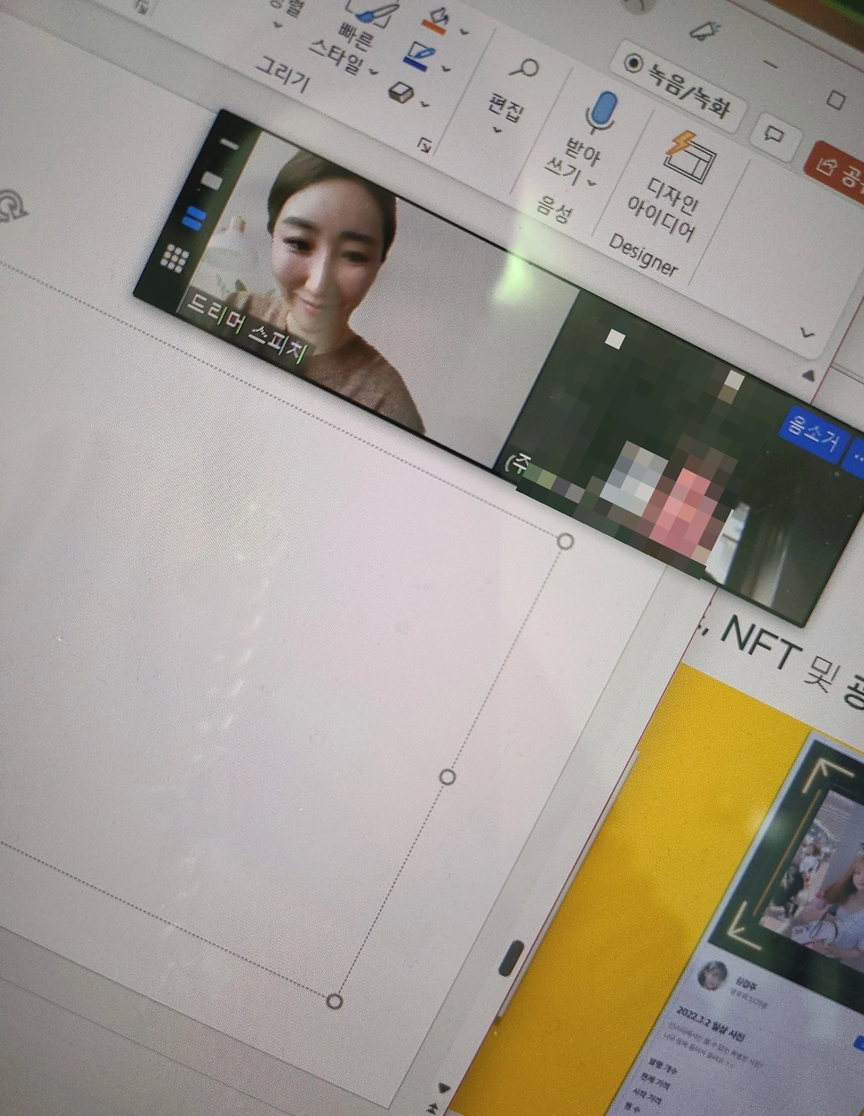Minimize the PowerPoint window

(770, 65)
